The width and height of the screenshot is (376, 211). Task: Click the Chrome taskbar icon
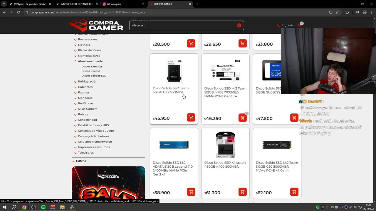click(x=24, y=207)
